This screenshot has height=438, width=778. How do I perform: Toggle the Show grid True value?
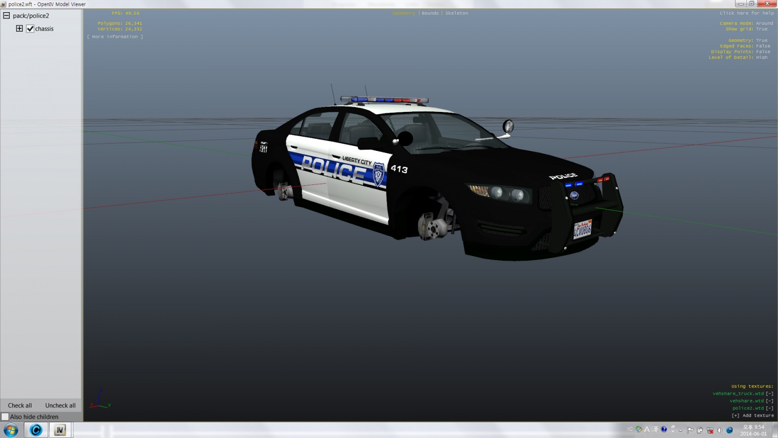[761, 29]
